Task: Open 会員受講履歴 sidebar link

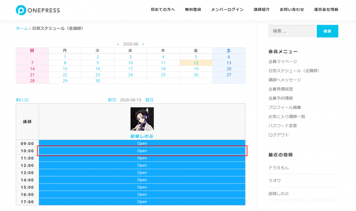Action: [281, 89]
